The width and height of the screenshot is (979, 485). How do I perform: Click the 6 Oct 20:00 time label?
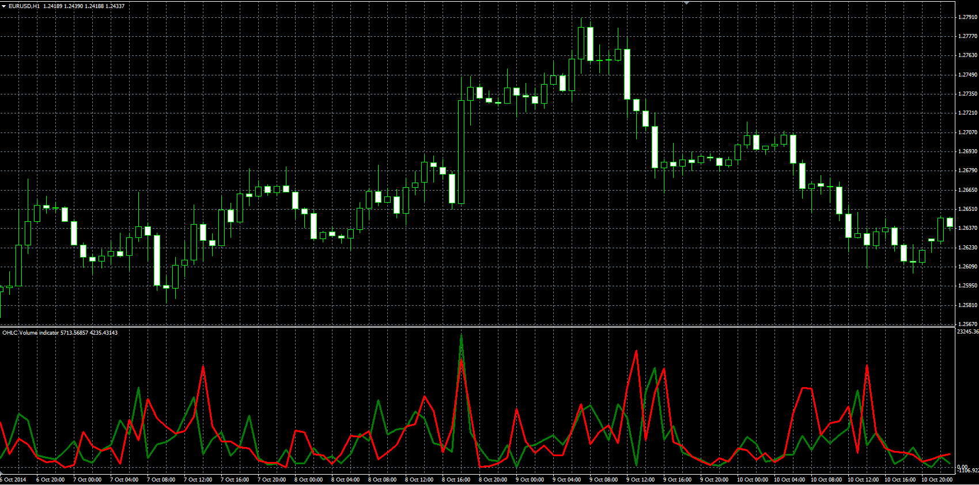point(51,480)
